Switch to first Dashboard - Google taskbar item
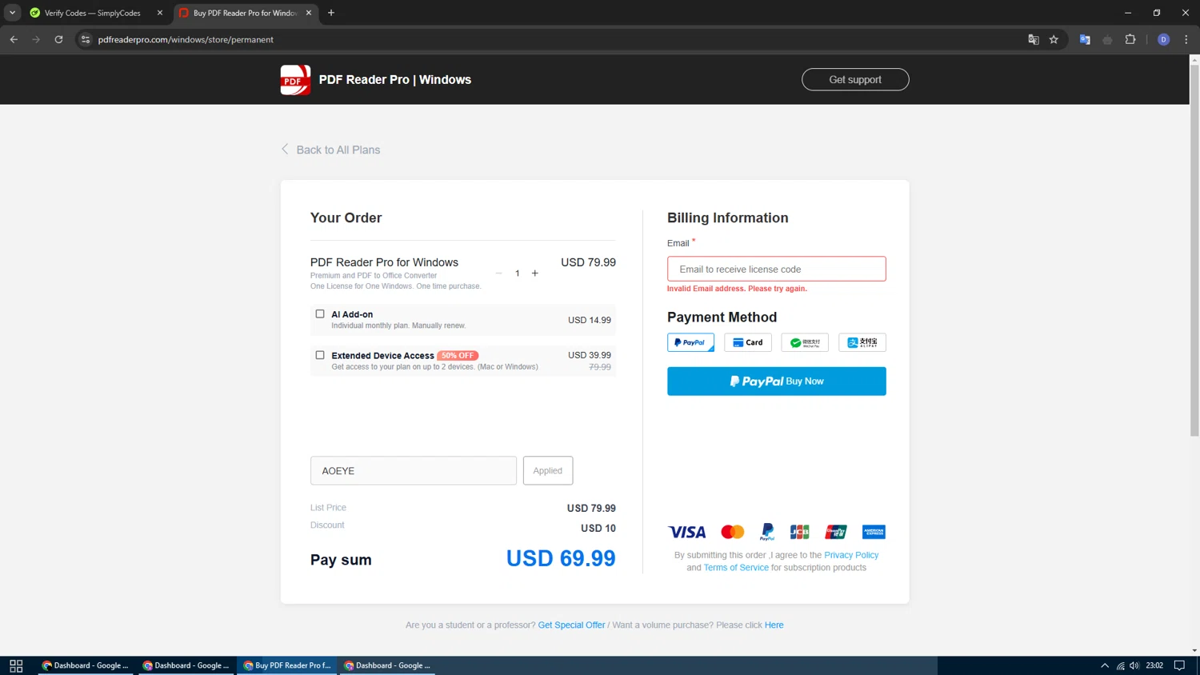The width and height of the screenshot is (1200, 675). coord(86,665)
